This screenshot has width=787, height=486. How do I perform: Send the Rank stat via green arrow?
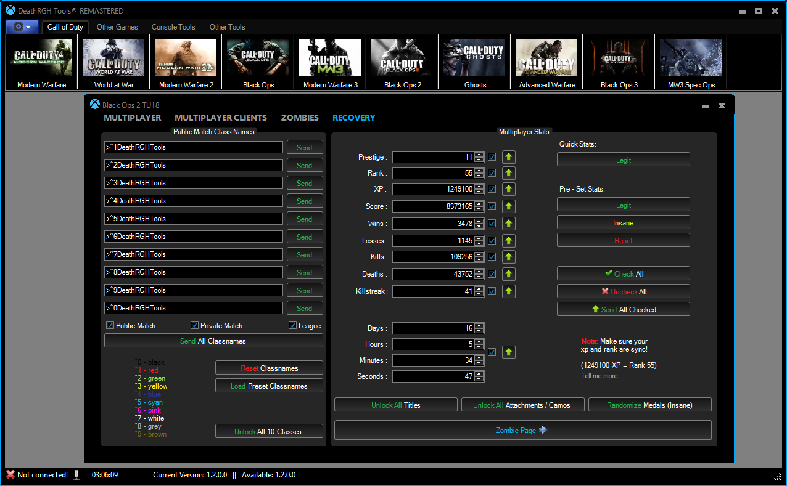pyautogui.click(x=509, y=173)
